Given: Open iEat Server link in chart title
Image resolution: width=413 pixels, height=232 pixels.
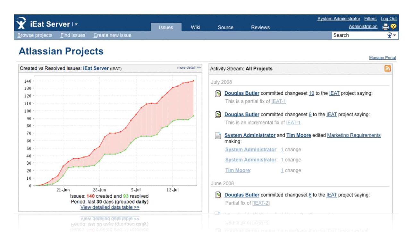Looking at the screenshot, I should tap(96, 68).
